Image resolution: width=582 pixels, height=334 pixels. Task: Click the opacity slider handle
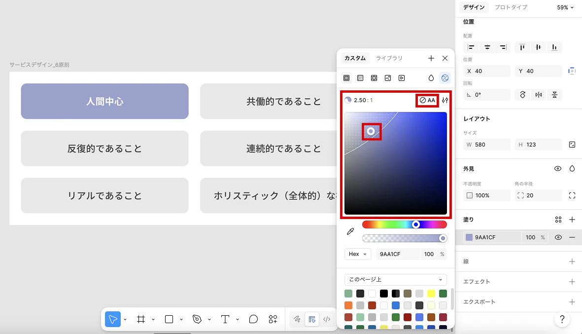pos(443,238)
